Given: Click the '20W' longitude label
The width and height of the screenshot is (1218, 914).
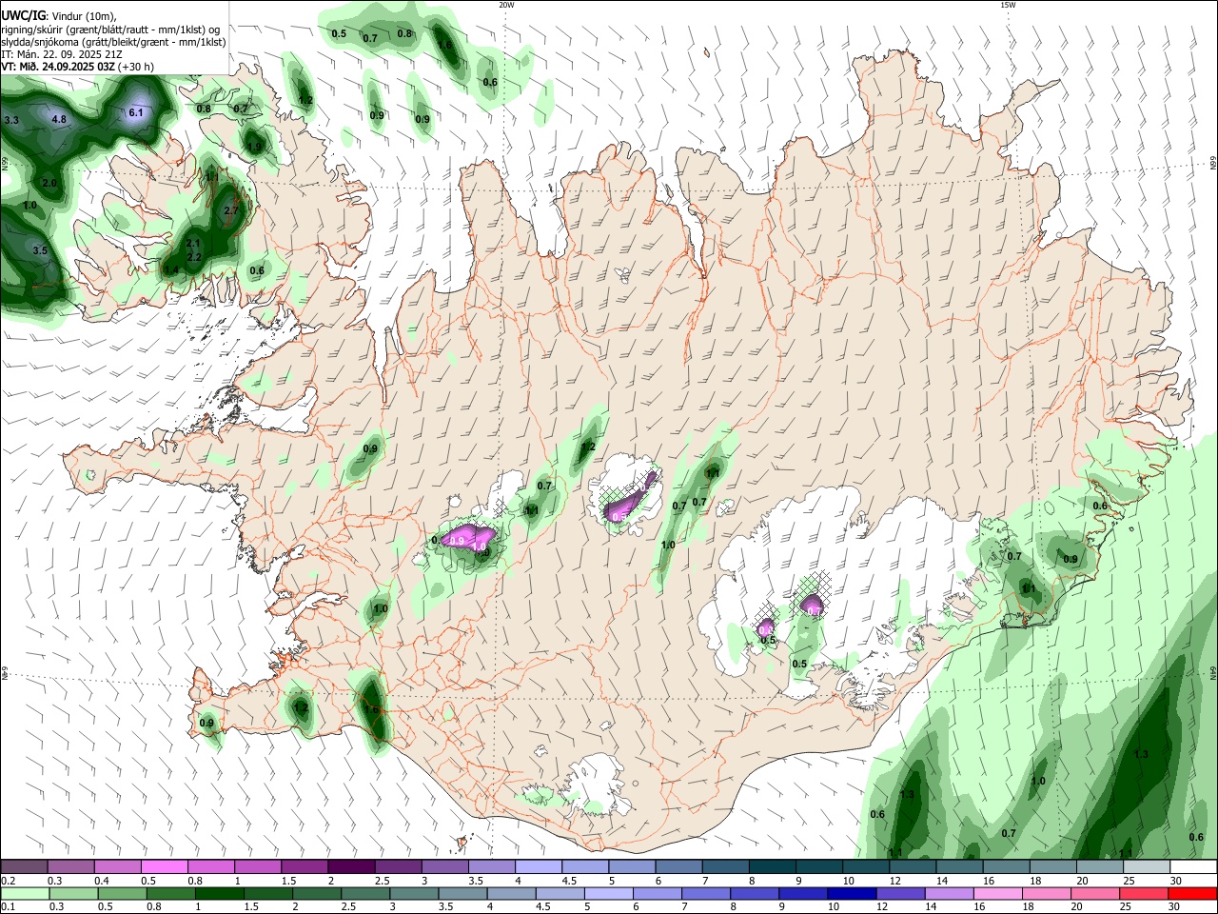Looking at the screenshot, I should pyautogui.click(x=506, y=5).
